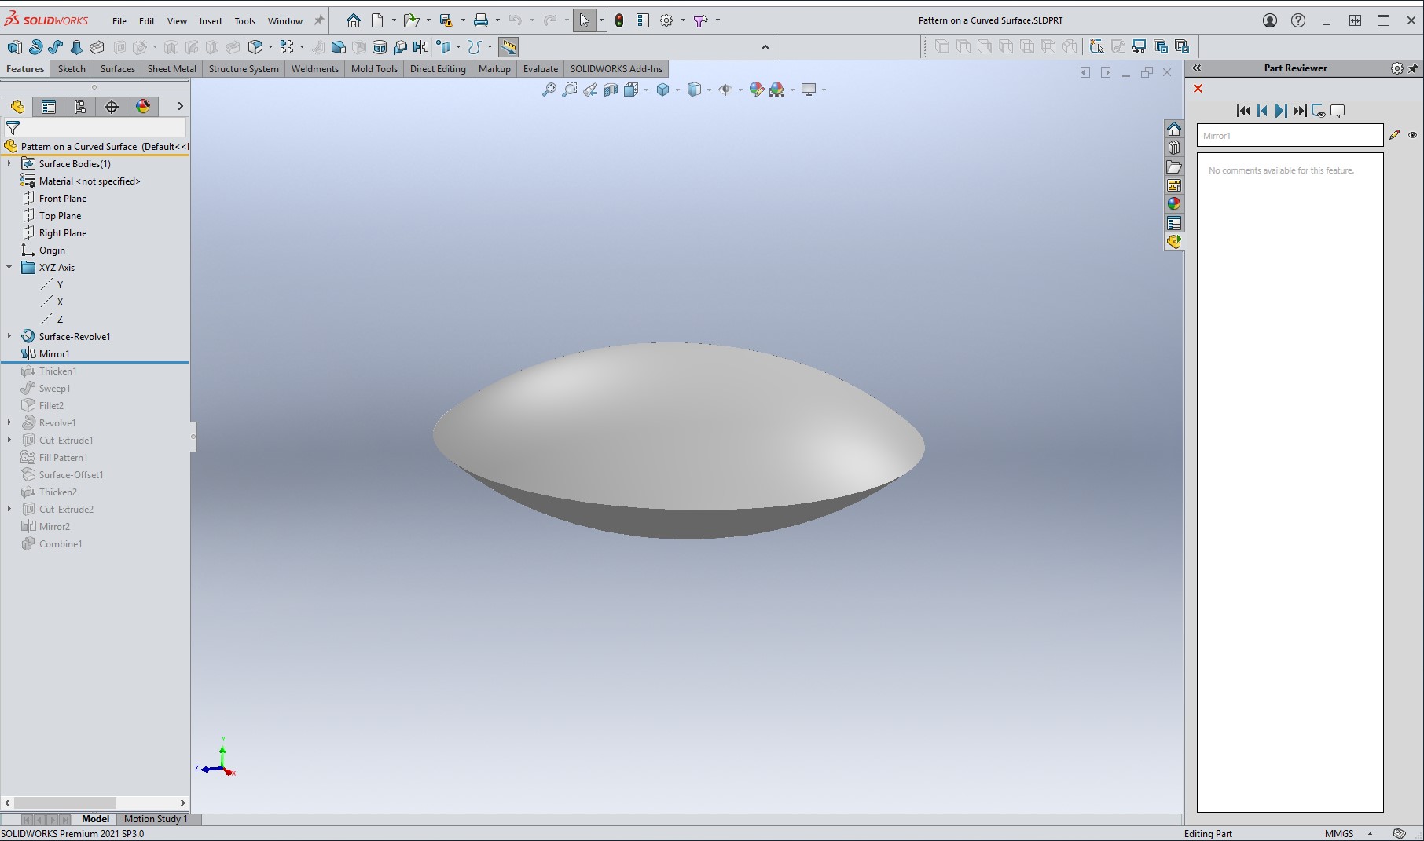Open Appearances task pane icon
1424x841 pixels.
1174,204
